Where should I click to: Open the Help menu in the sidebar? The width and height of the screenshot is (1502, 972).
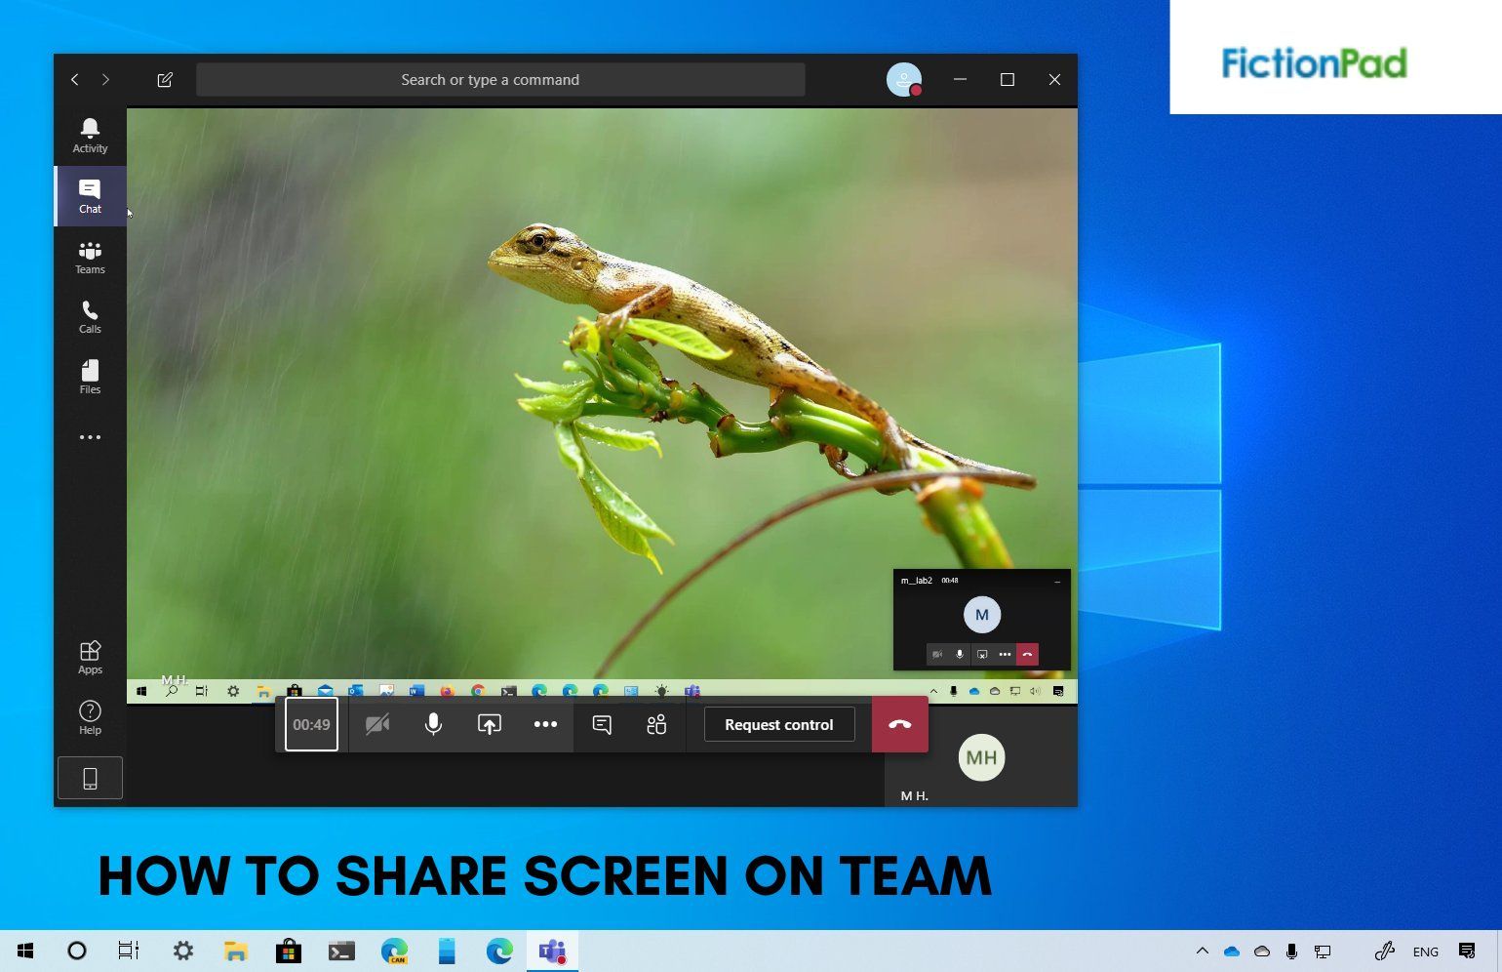[90, 717]
